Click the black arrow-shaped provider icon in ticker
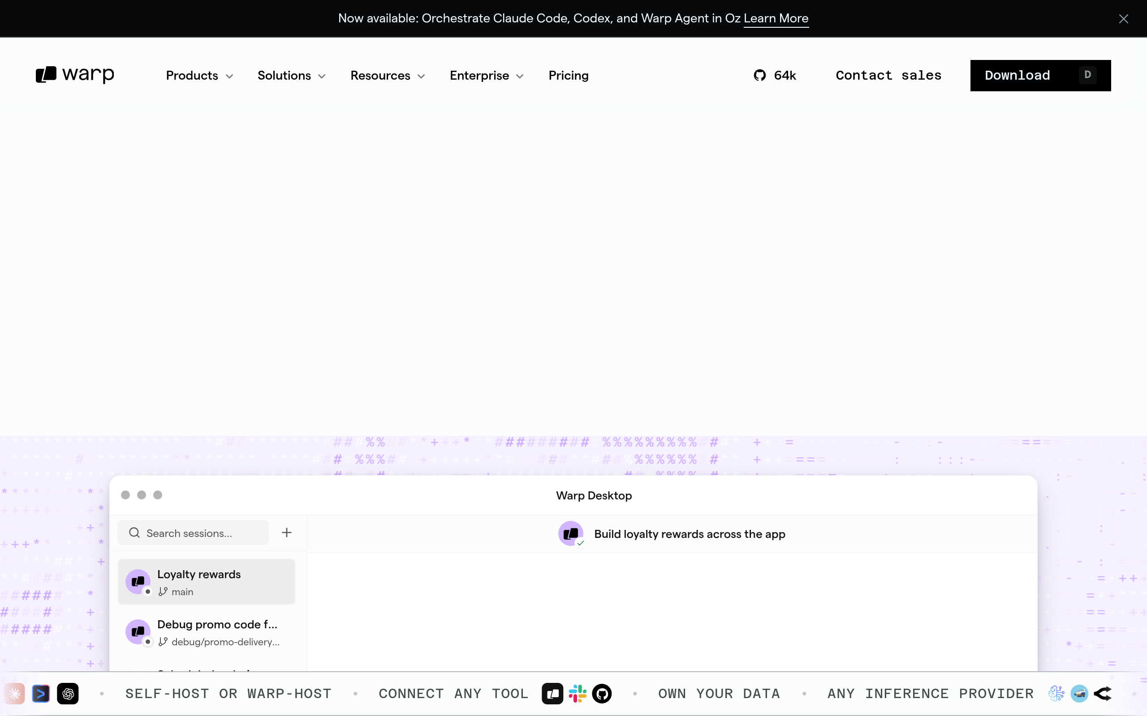This screenshot has height=716, width=1147. click(x=1103, y=694)
